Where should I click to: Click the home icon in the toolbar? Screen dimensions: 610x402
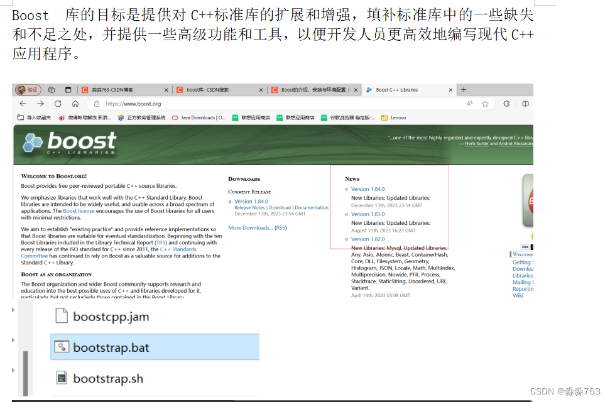[x=75, y=105]
